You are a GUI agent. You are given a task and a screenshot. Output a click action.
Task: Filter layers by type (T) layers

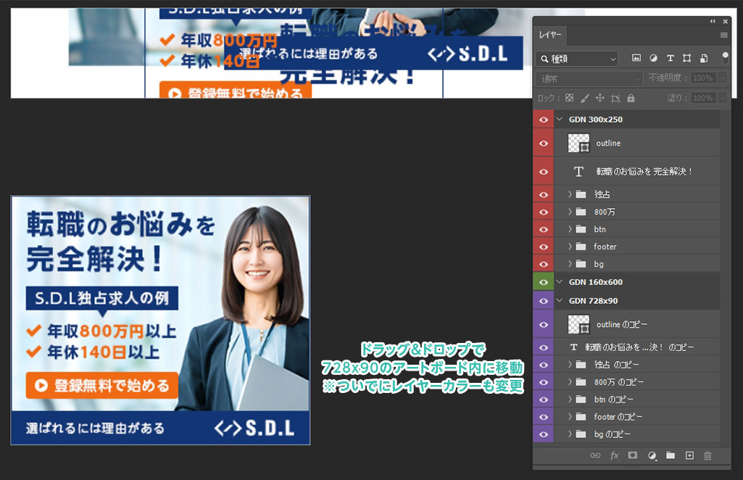[x=670, y=58]
